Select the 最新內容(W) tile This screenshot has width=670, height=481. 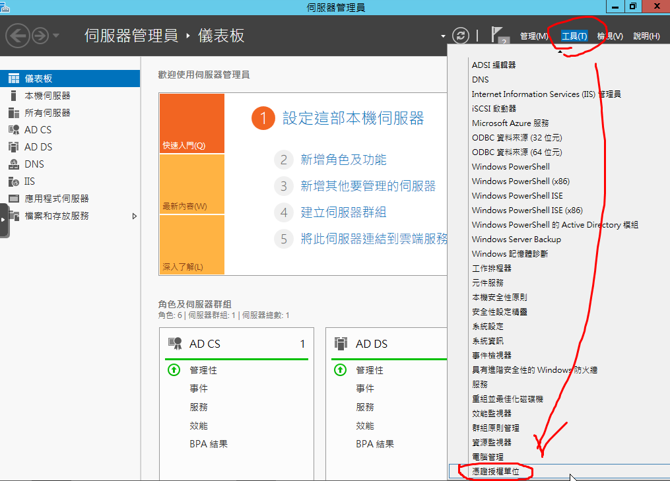pyautogui.click(x=192, y=184)
